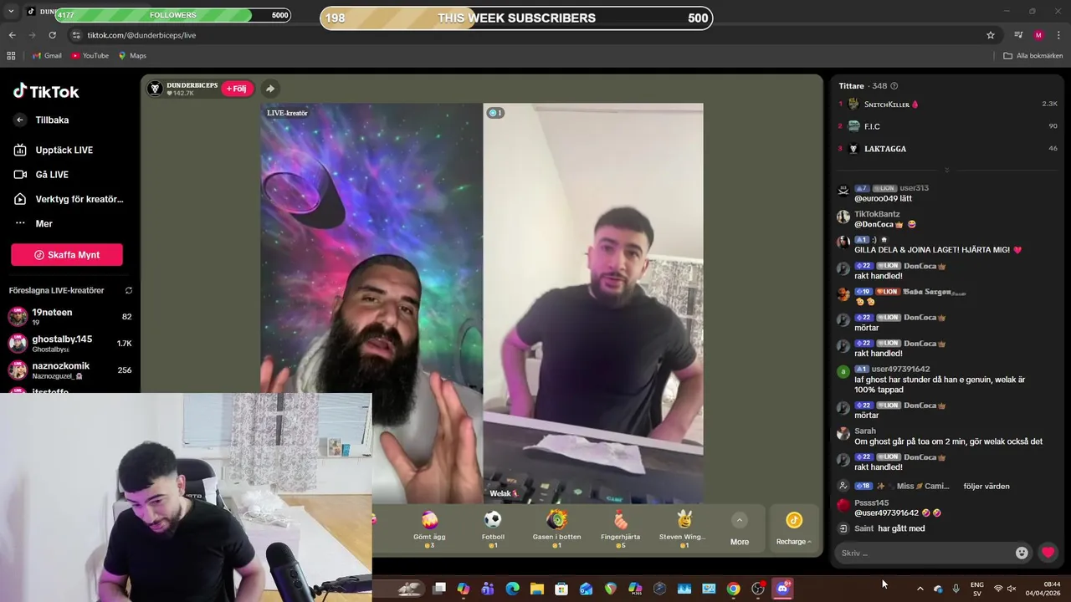Switch ENG SV keyboard language
Image resolution: width=1071 pixels, height=602 pixels.
976,589
